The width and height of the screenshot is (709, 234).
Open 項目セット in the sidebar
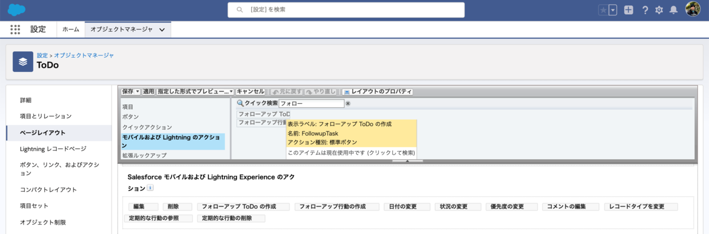click(x=34, y=206)
